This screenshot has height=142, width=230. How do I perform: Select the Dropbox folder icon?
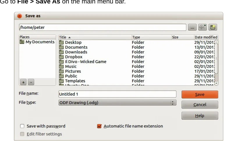pos(61,57)
